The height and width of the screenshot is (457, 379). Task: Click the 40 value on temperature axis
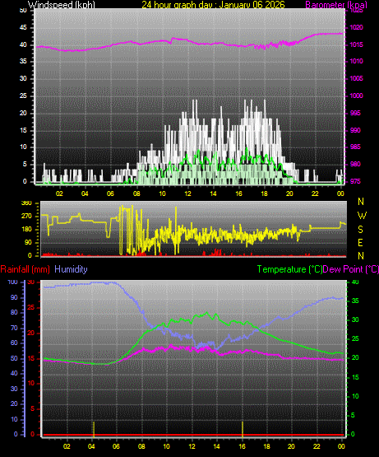(355, 282)
